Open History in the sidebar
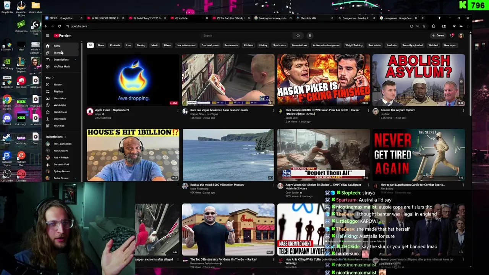Screen dimensions: 489x275 (x=61, y=84)
